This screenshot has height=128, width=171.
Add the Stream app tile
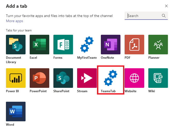87,78
